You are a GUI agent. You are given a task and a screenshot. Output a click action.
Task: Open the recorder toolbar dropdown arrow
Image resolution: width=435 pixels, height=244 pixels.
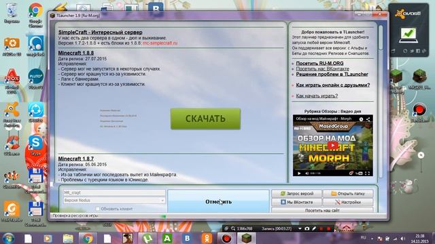300,228
